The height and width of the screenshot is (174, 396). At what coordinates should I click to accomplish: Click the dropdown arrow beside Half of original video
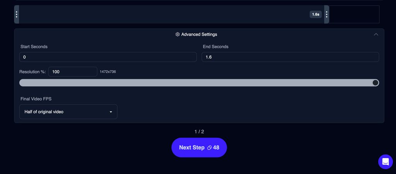[111, 112]
